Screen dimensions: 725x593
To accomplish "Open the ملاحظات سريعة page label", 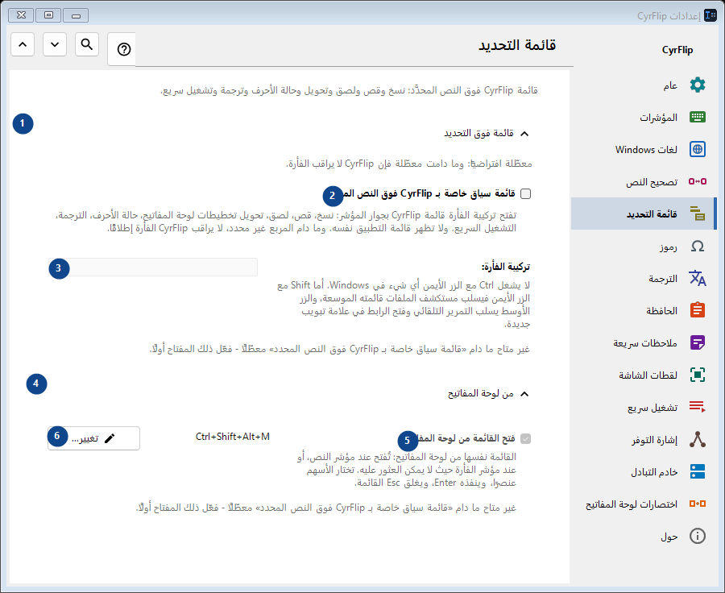I will [645, 342].
